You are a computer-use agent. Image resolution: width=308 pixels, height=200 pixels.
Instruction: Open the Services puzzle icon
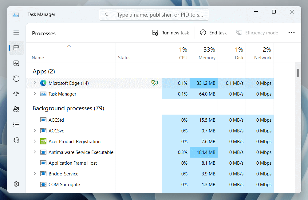(x=16, y=140)
